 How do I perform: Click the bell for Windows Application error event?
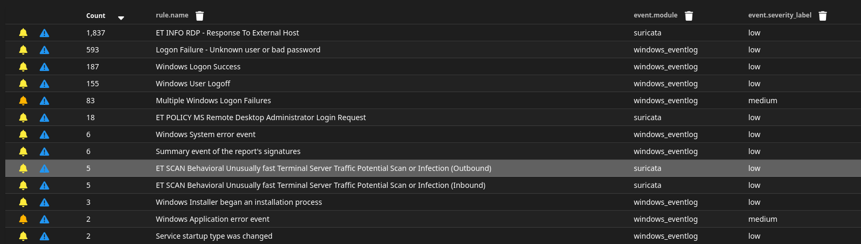[x=23, y=219]
